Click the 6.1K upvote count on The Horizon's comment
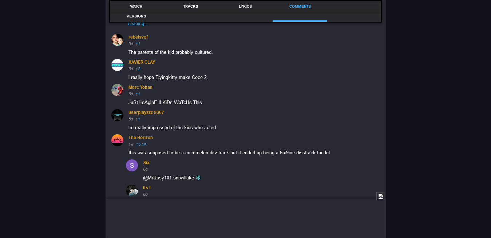 pyautogui.click(x=141, y=144)
